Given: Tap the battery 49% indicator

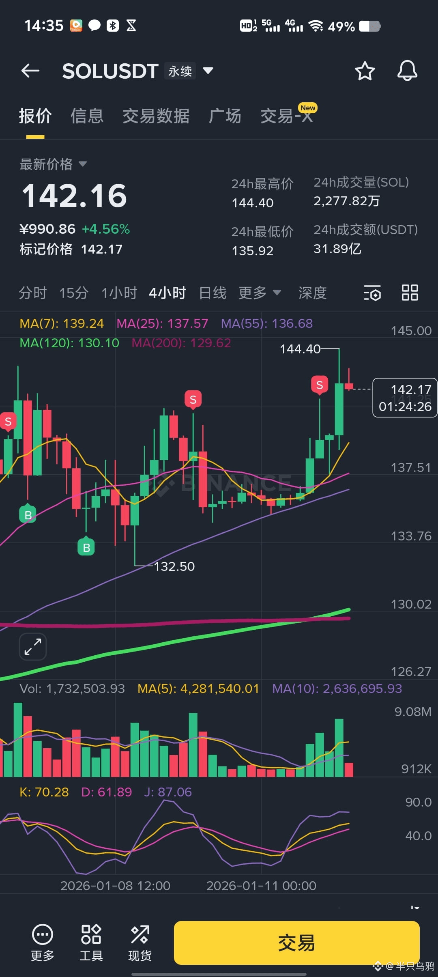Looking at the screenshot, I should (x=354, y=26).
